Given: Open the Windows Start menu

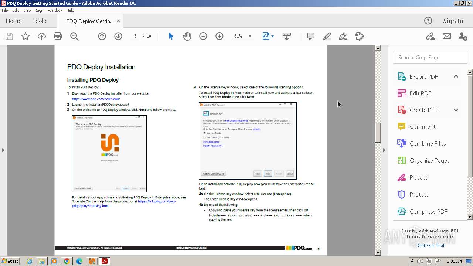Looking at the screenshot, I should 10,261.
